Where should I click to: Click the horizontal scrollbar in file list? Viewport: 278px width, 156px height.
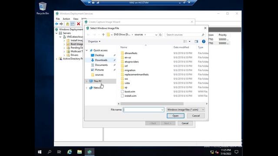(x=152, y=104)
